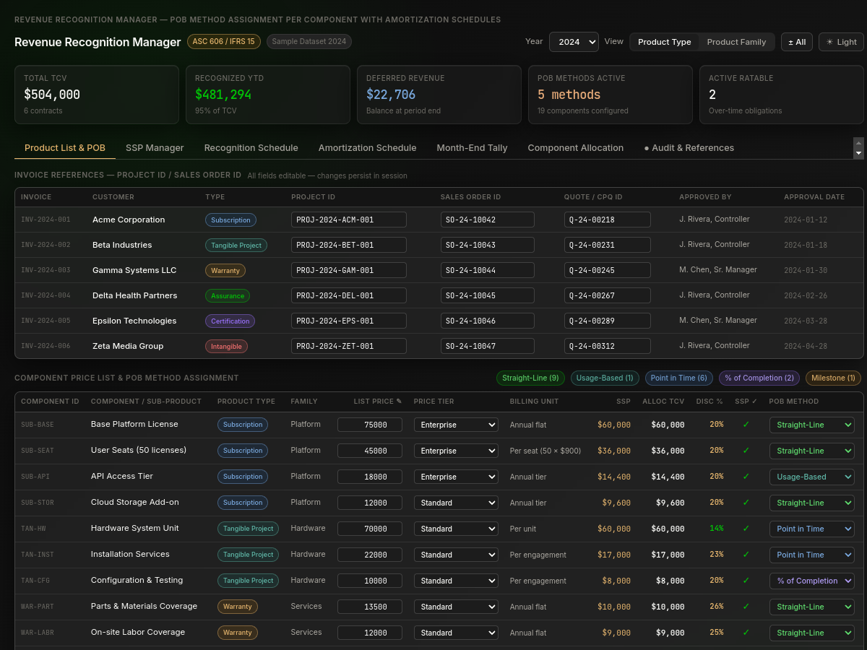Filter by Milestone (1) chip

833,378
